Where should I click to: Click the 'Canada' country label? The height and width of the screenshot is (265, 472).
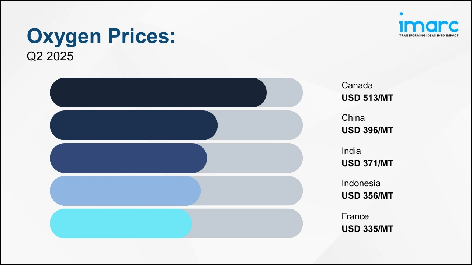pos(357,85)
